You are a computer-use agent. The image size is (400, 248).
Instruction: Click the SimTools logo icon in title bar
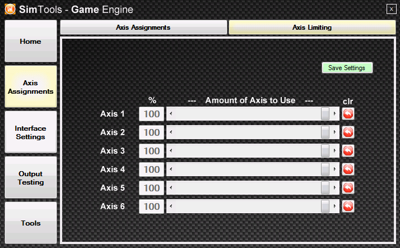(x=10, y=10)
